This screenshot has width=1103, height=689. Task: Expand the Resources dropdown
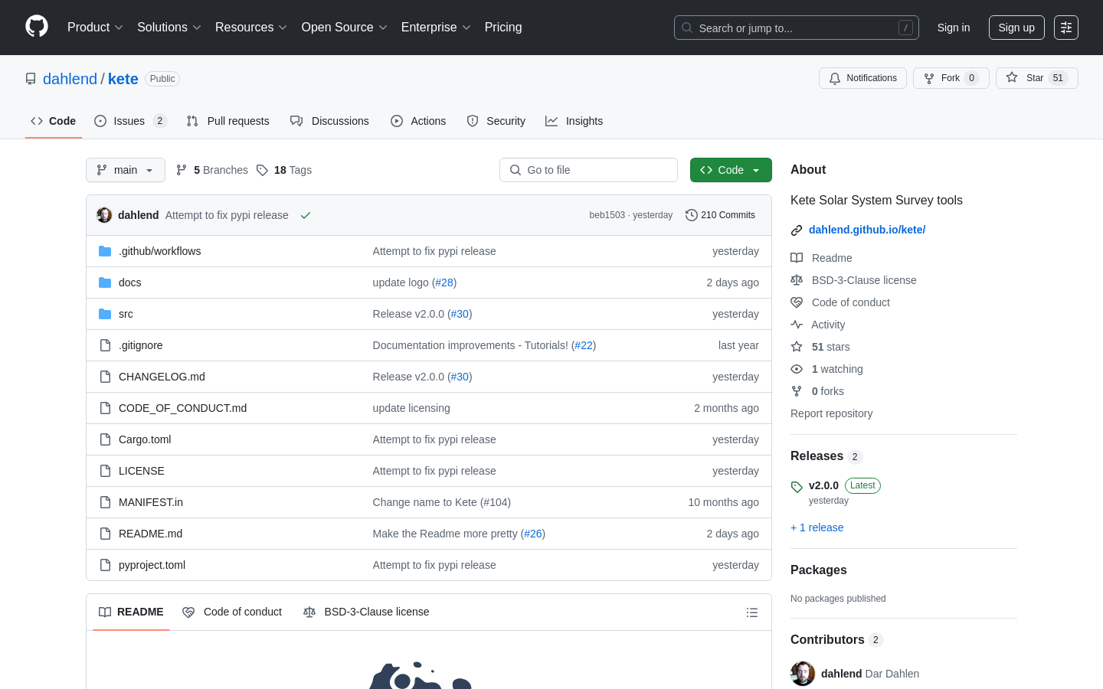click(x=251, y=28)
